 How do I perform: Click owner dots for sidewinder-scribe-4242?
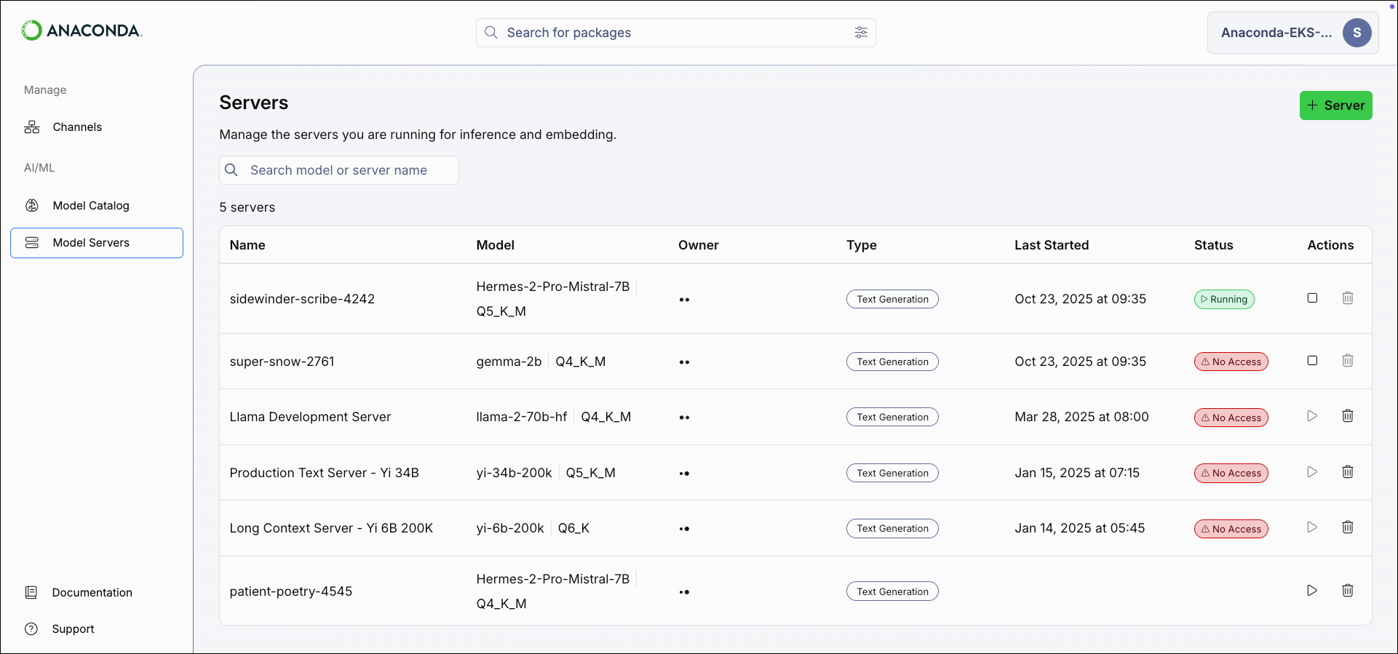pyautogui.click(x=684, y=300)
